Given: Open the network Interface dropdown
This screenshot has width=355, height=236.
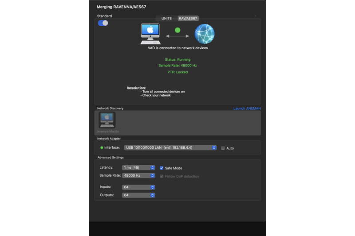Looking at the screenshot, I should click(x=170, y=148).
